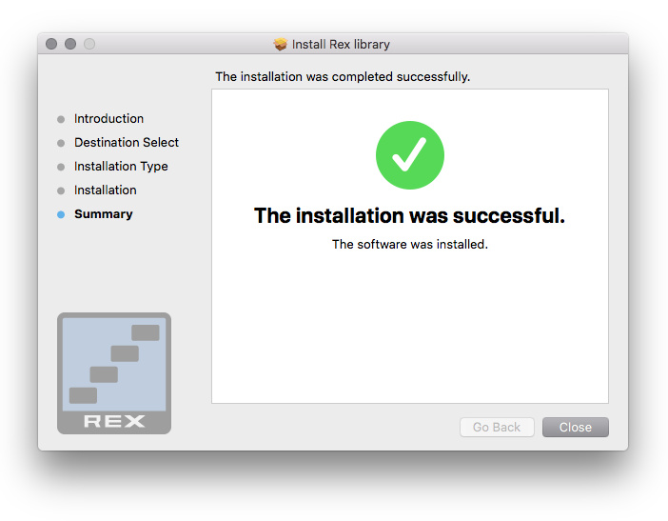Screen dimensions: 668x521
Task: Click the Close button
Action: 575,427
